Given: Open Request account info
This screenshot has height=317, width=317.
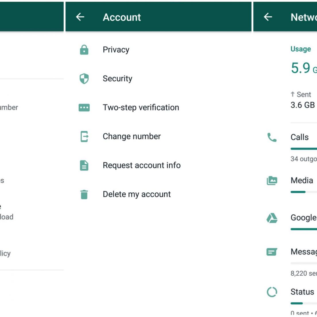Looking at the screenshot, I should pos(142,165).
